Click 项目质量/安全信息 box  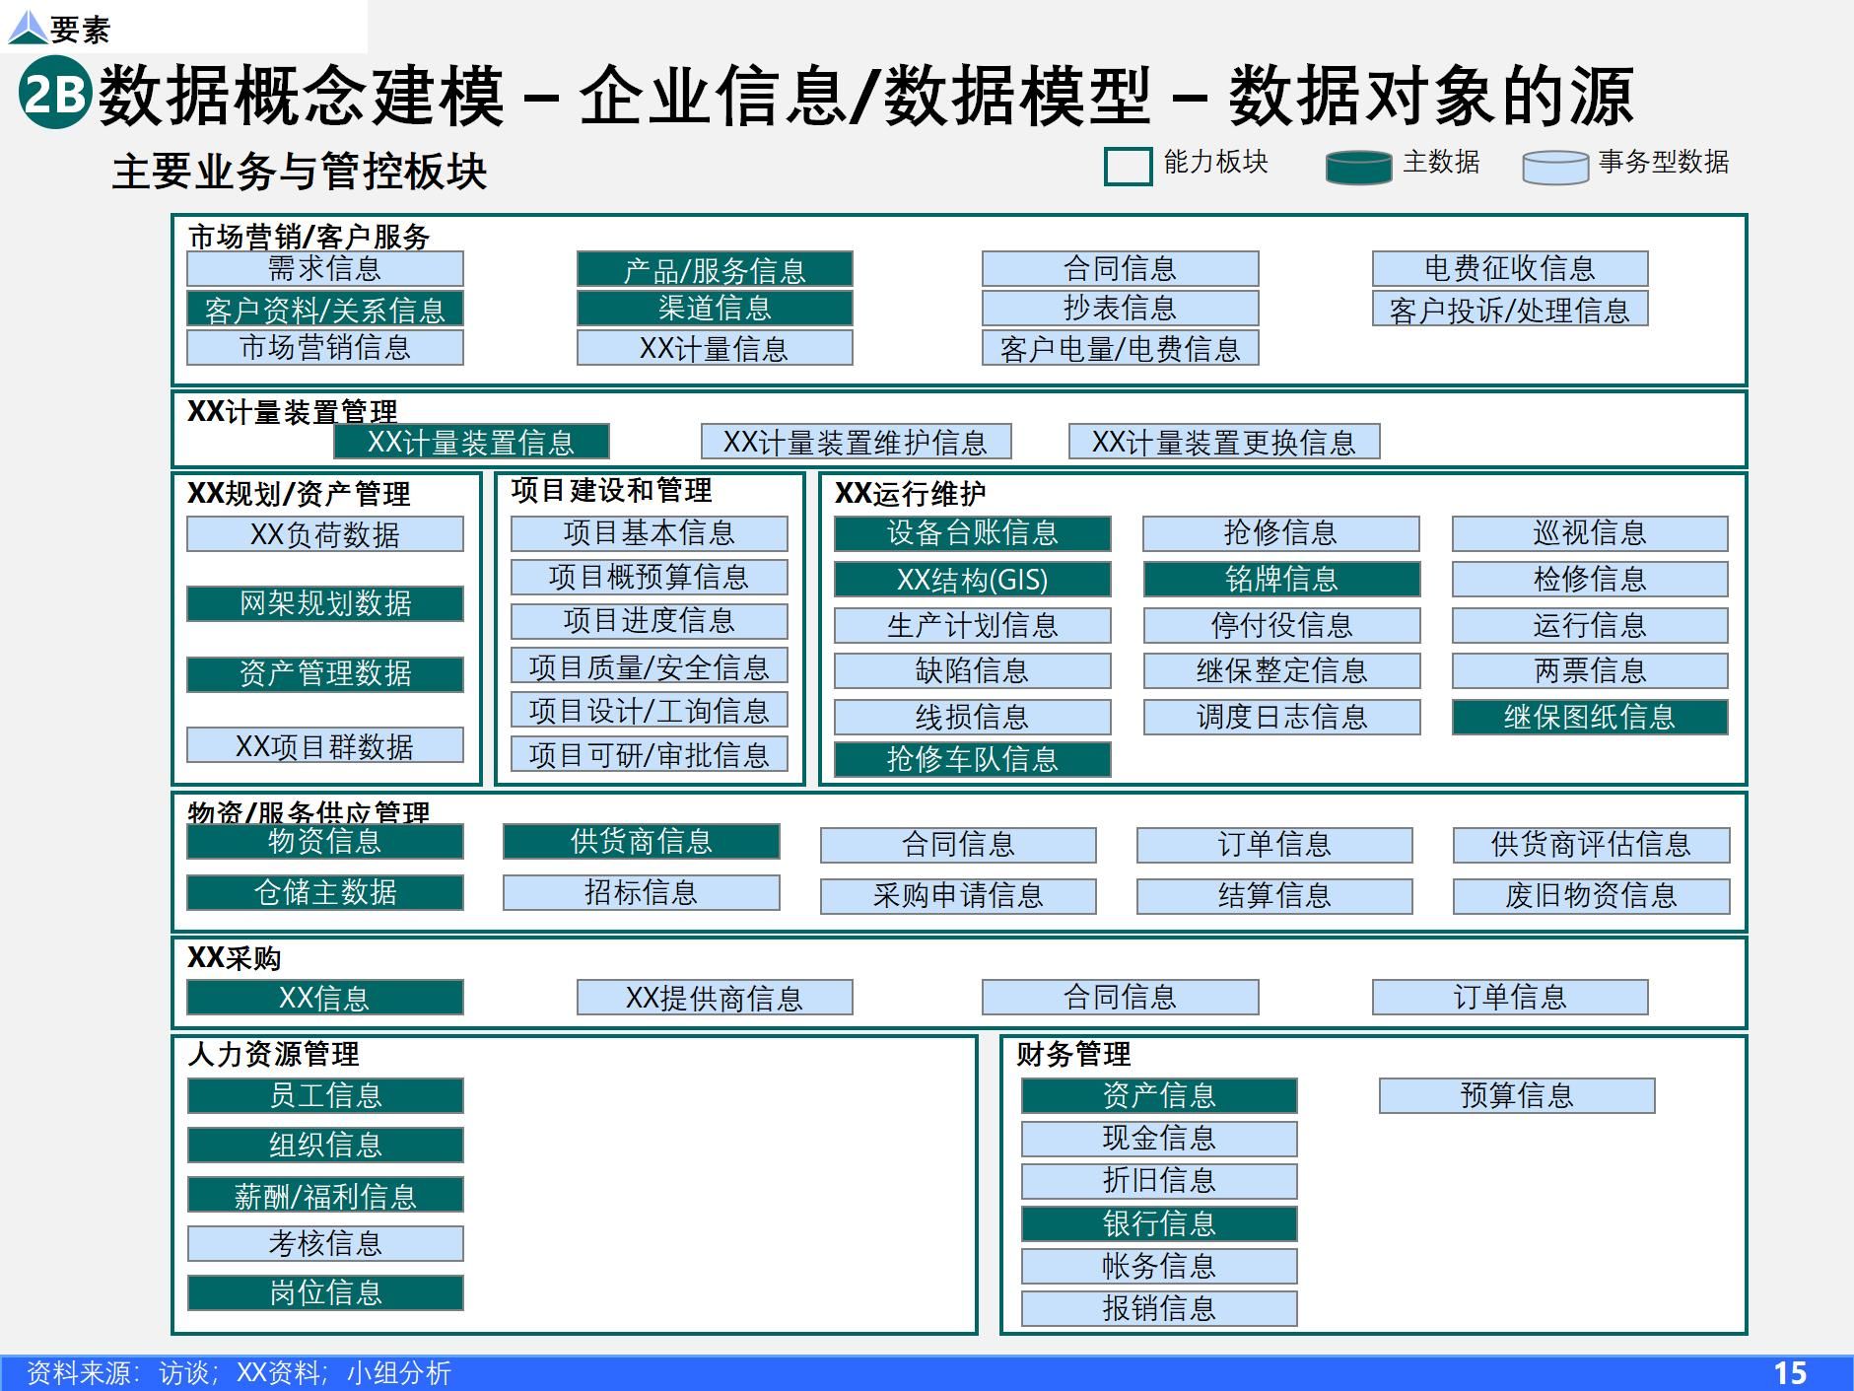650,665
